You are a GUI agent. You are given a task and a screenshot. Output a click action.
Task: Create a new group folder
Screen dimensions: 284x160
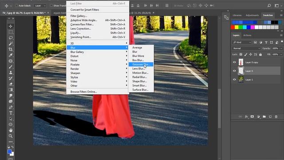tap(264, 116)
